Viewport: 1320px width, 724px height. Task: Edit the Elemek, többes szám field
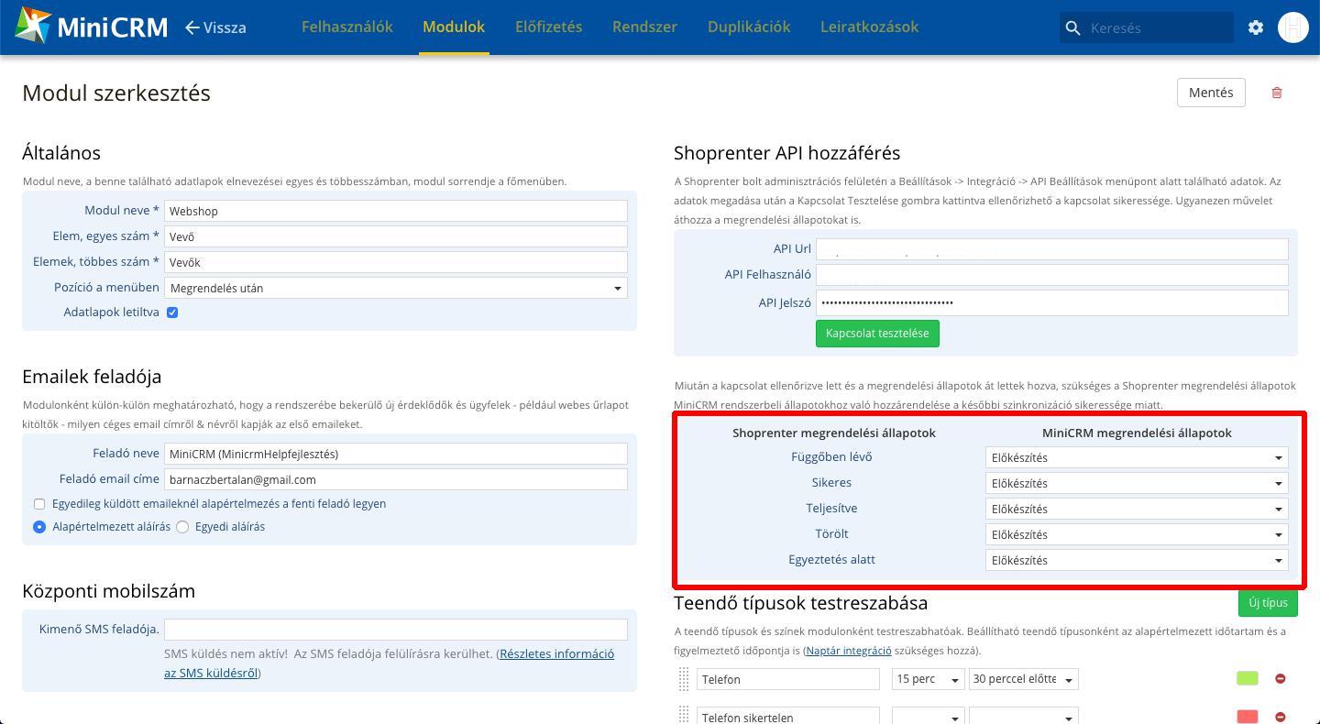coord(396,262)
